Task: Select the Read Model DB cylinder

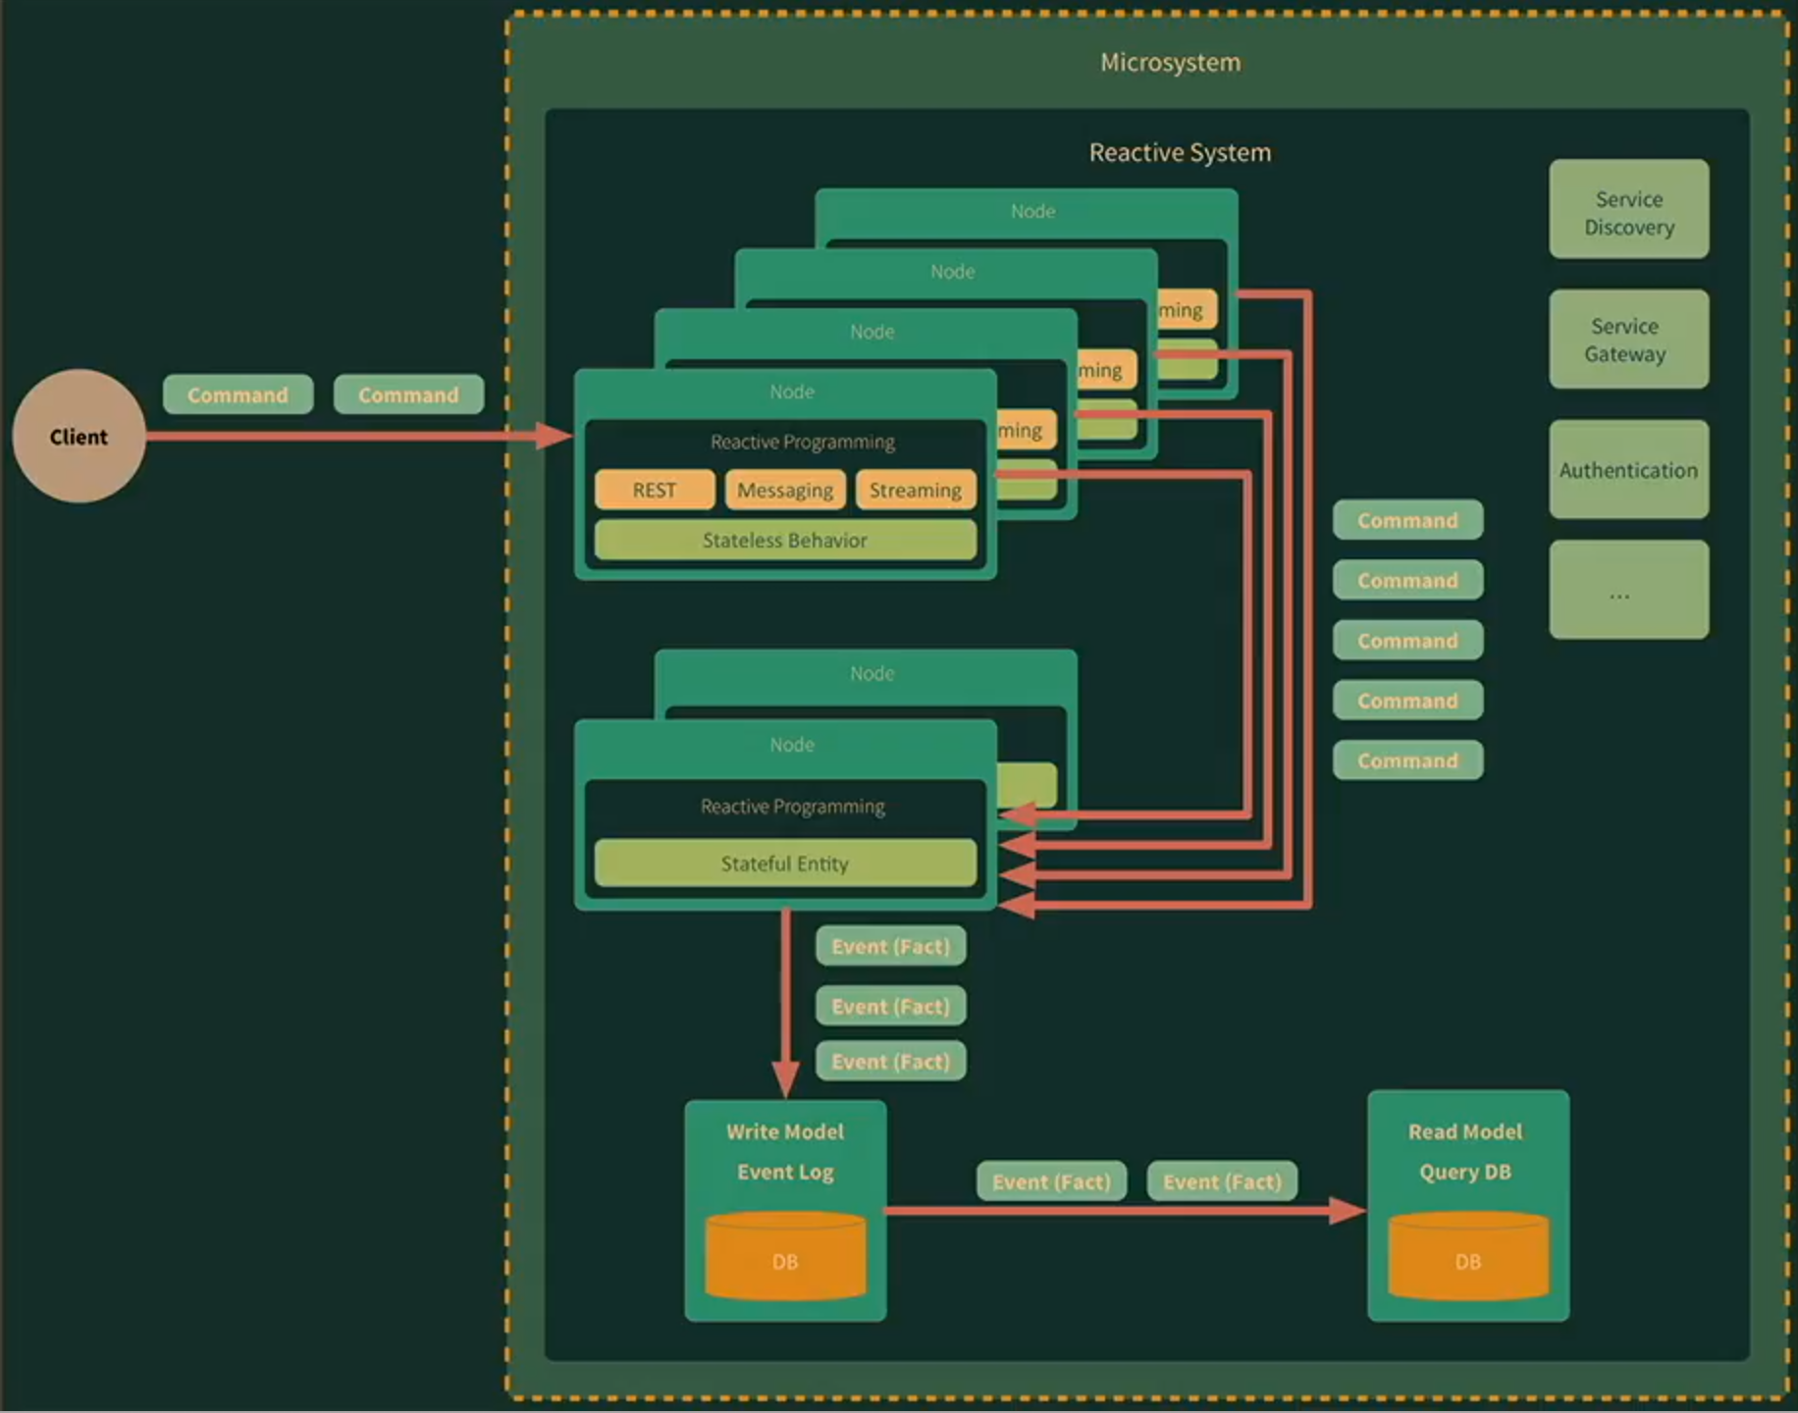Action: [x=1466, y=1261]
